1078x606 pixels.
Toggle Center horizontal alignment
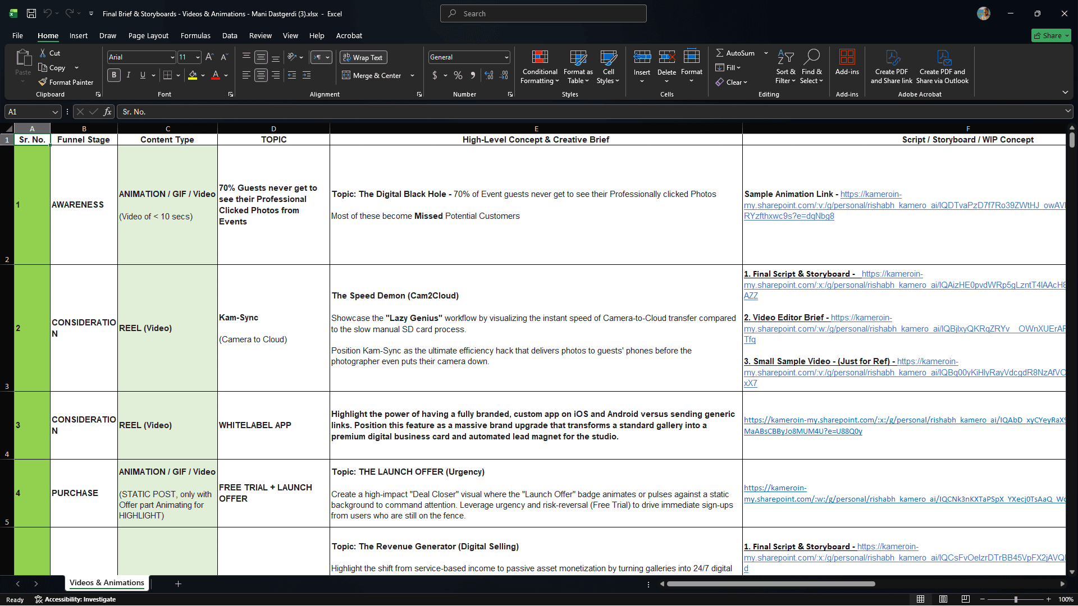pos(261,75)
